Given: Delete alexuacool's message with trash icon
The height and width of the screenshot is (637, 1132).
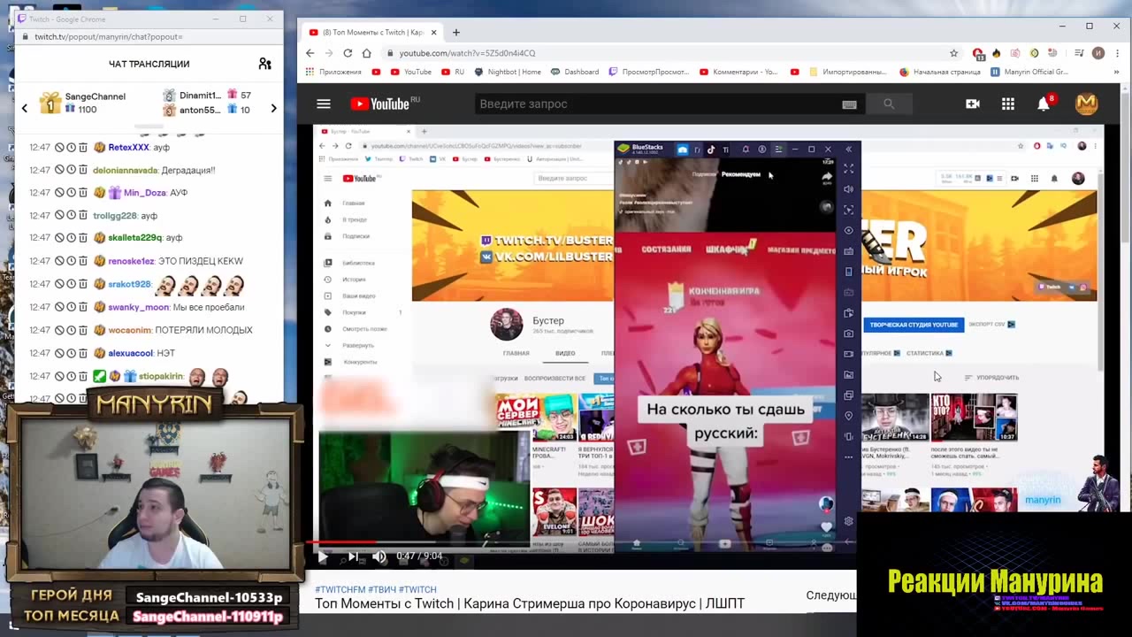Looking at the screenshot, I should click(x=83, y=353).
